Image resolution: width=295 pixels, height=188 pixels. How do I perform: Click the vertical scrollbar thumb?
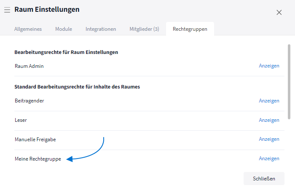pos(289,82)
